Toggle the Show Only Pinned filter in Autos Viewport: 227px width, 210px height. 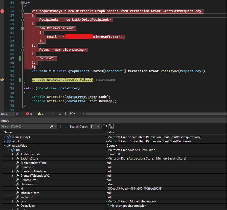[x=105, y=126]
